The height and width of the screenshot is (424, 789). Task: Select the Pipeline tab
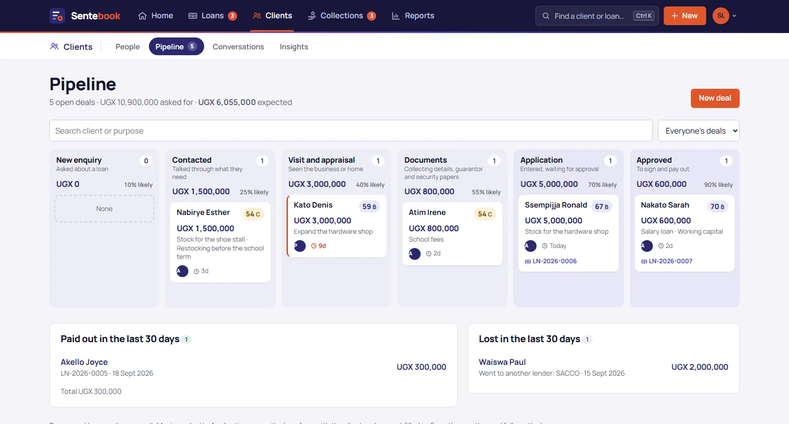[176, 46]
